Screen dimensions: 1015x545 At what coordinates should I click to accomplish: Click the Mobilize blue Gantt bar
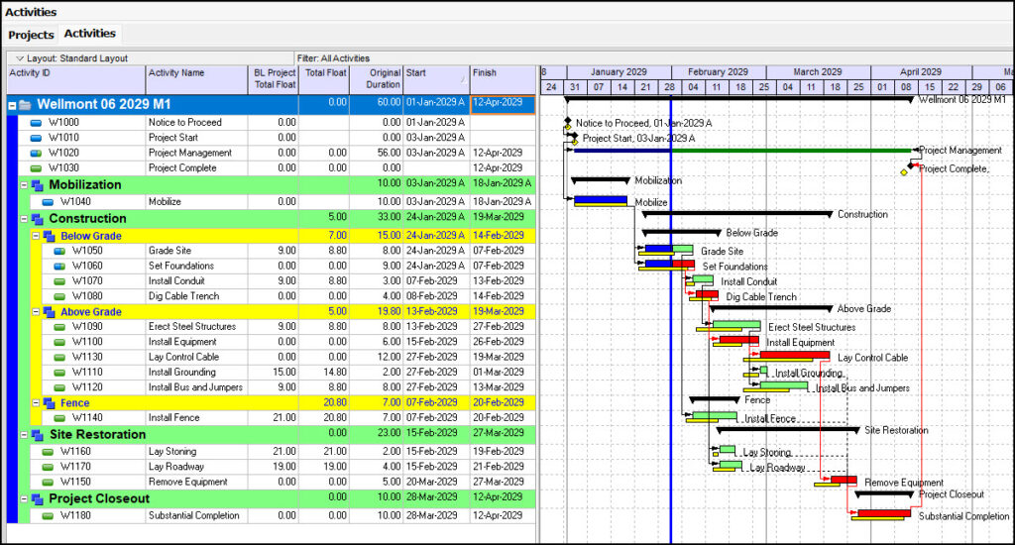[x=600, y=200]
